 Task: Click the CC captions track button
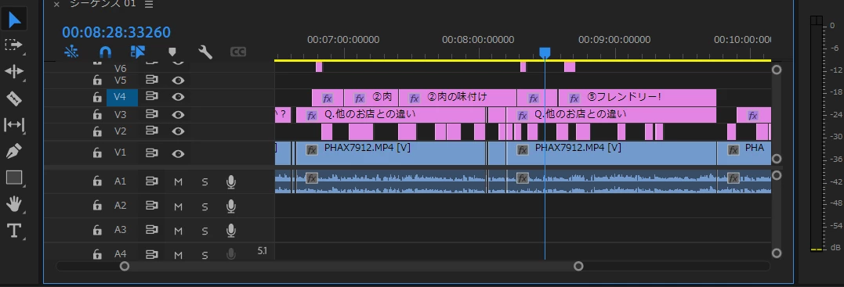[x=238, y=52]
